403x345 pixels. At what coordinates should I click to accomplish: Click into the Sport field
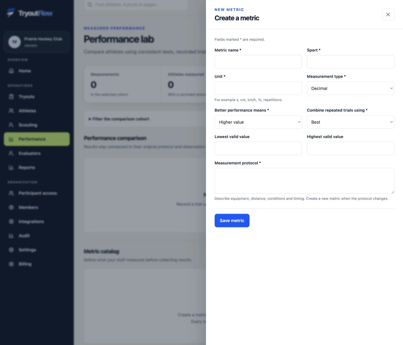coord(350,62)
